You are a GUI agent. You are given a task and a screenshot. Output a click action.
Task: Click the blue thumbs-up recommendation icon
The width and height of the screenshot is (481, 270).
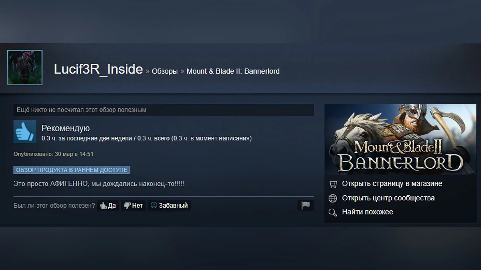click(25, 132)
